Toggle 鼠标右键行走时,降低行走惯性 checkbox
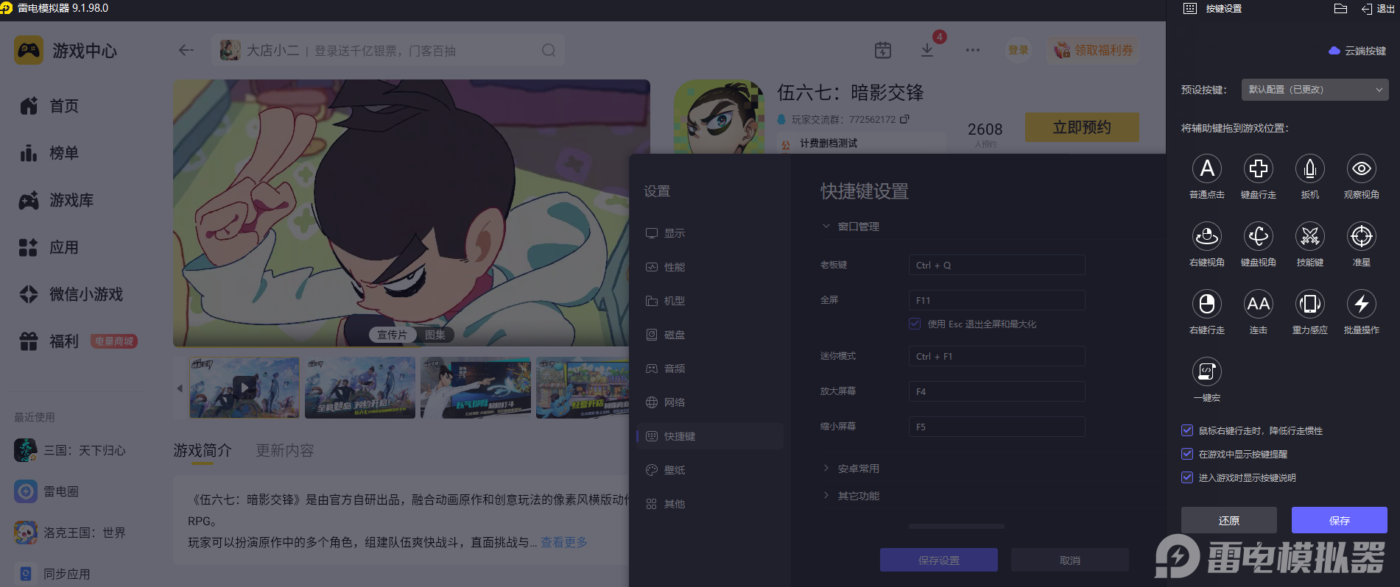This screenshot has height=587, width=1400. tap(1186, 430)
